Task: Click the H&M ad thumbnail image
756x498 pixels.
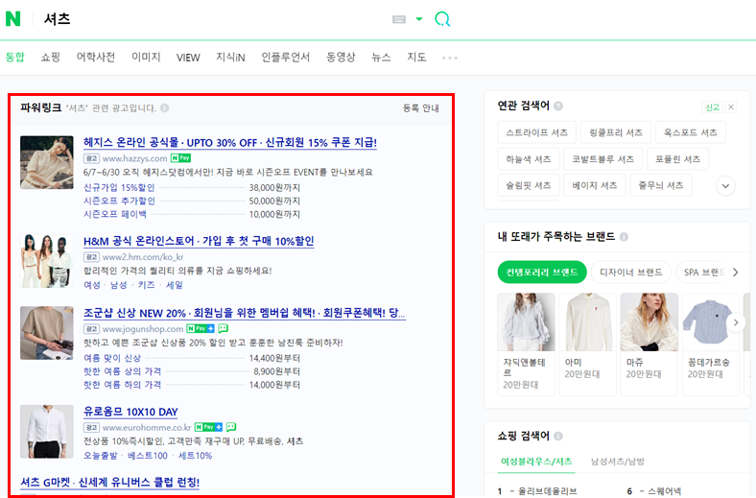Action: (x=47, y=261)
